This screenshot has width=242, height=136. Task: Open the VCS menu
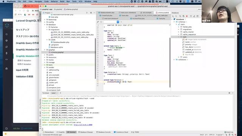pyautogui.click(x=81, y=2)
